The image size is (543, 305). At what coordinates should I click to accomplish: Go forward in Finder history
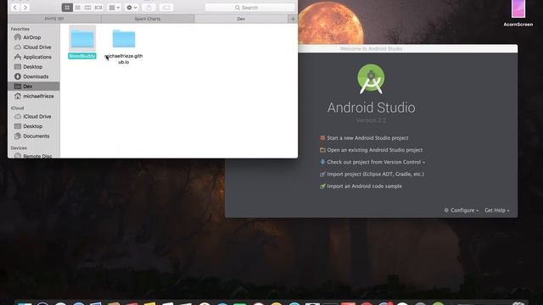25,8
